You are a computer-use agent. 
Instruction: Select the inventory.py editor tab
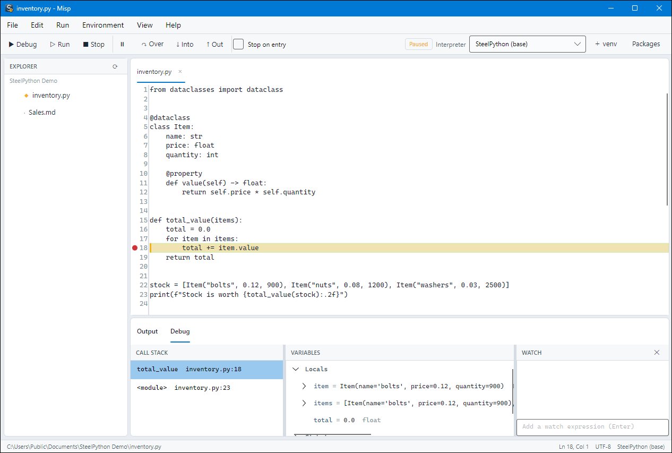tap(154, 72)
